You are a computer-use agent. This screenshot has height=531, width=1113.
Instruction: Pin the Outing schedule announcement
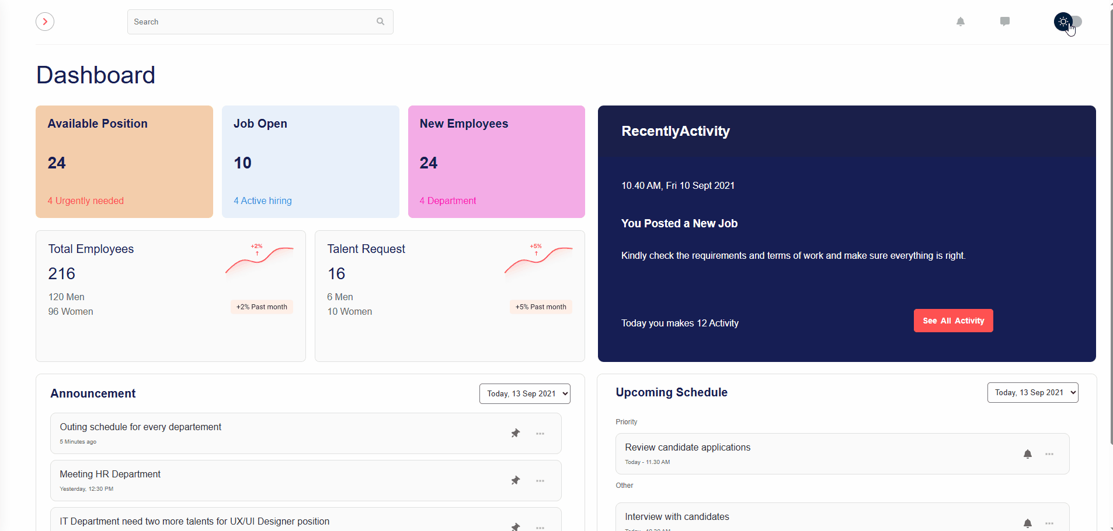pyautogui.click(x=516, y=433)
